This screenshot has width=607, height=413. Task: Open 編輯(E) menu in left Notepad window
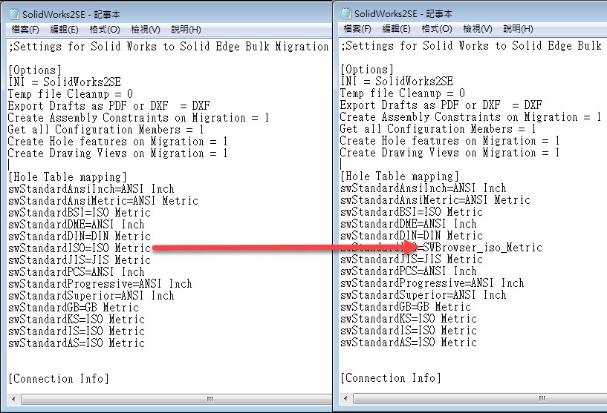pyautogui.click(x=64, y=30)
